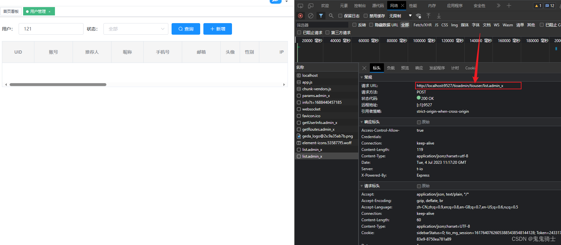Screen dimensions: 561x245
Task: Open 首页看板 page tab
Action: (11, 12)
